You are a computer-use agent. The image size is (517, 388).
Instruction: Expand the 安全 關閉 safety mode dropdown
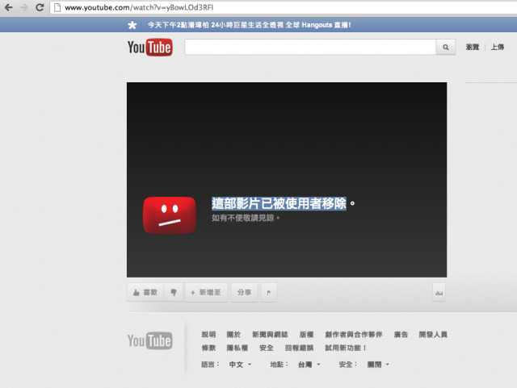tap(378, 365)
